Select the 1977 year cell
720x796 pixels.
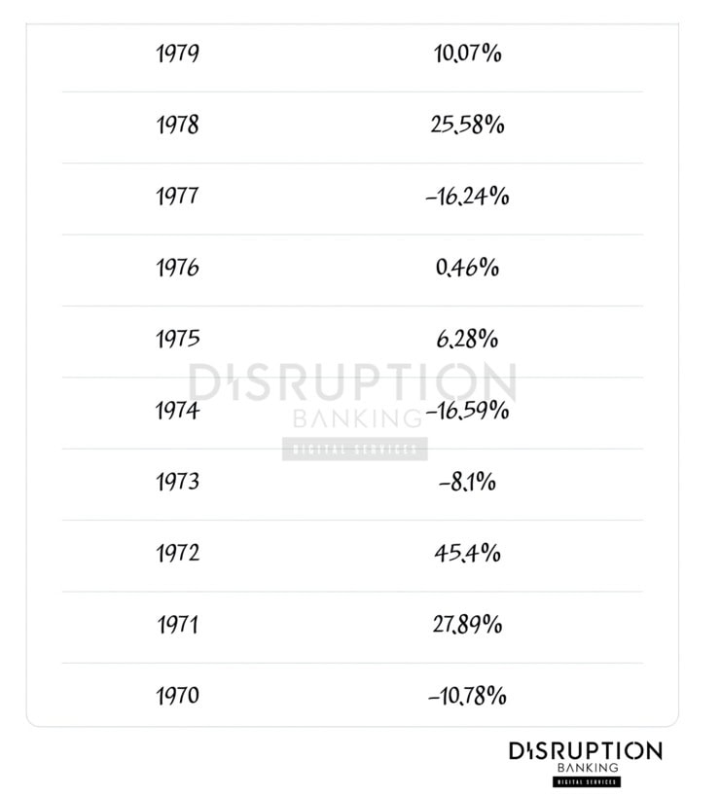tap(177, 197)
